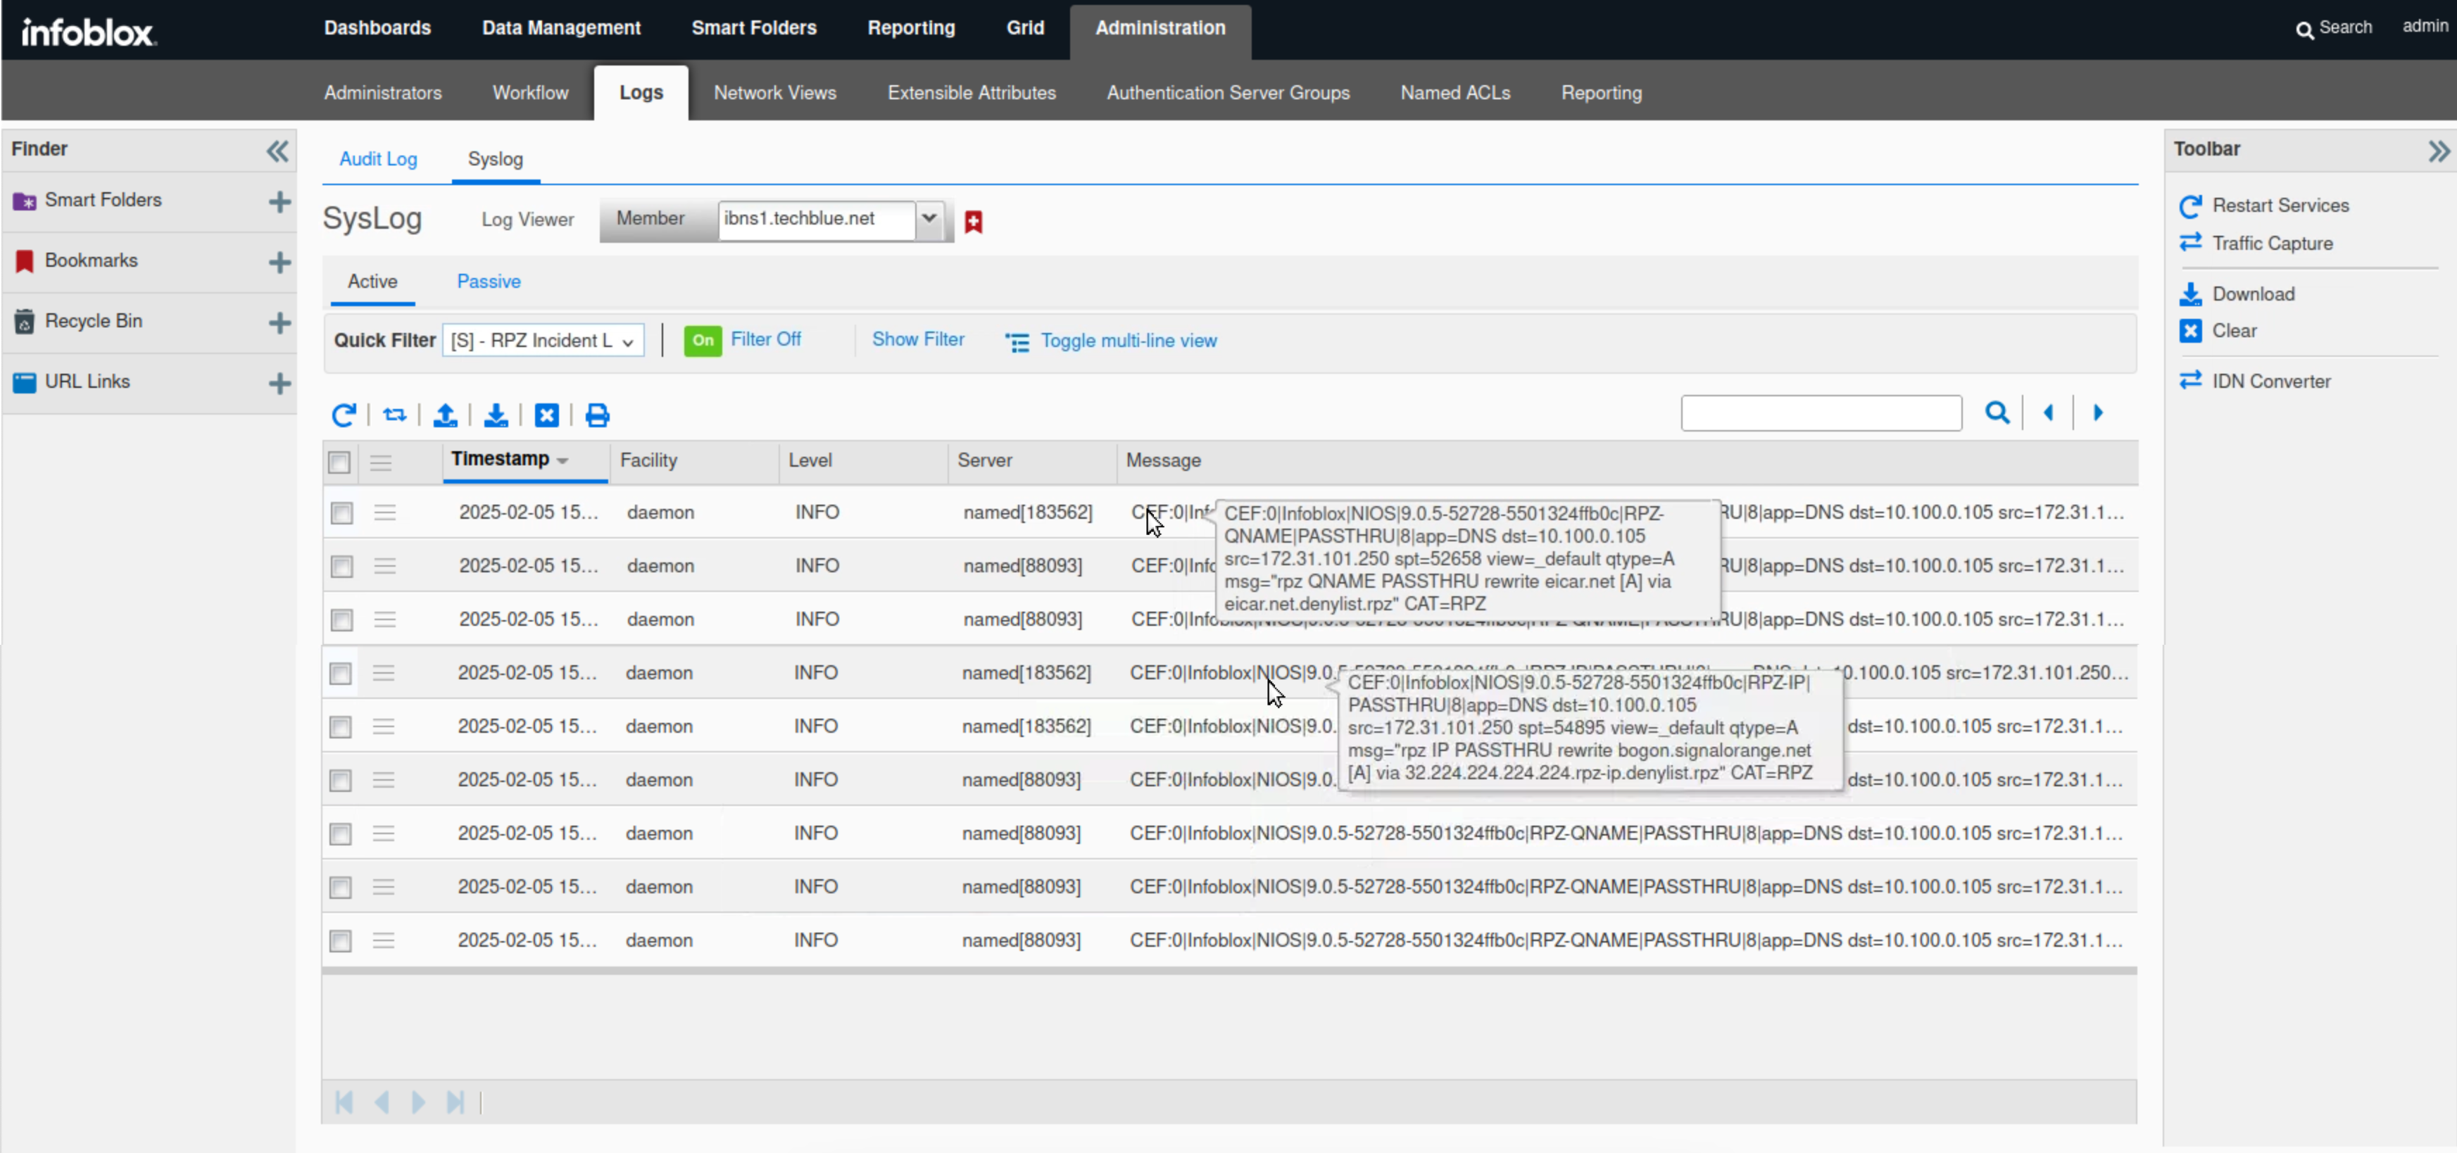Click the Show Filter link

[917, 339]
